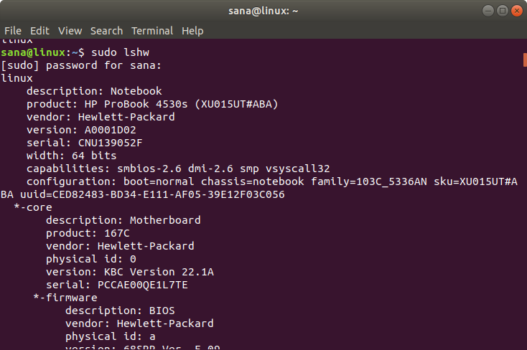Viewport: 527px width, 350px height.
Task: Click the description: BIOS line
Action: point(120,311)
